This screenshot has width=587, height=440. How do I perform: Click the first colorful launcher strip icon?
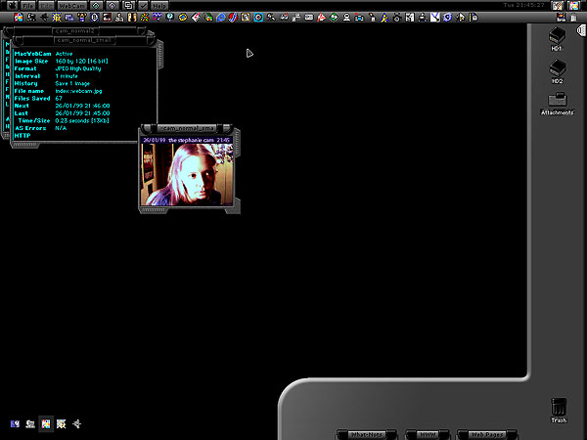[x=19, y=18]
